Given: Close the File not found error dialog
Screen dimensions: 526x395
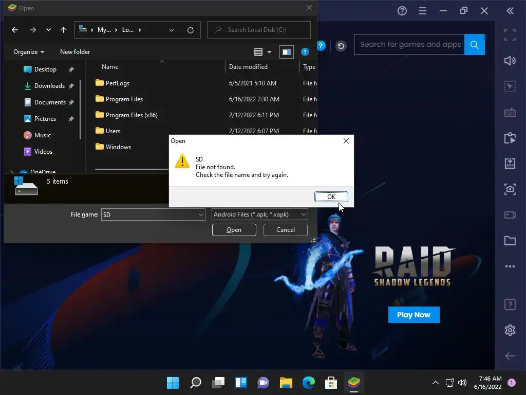Looking at the screenshot, I should 346,141.
